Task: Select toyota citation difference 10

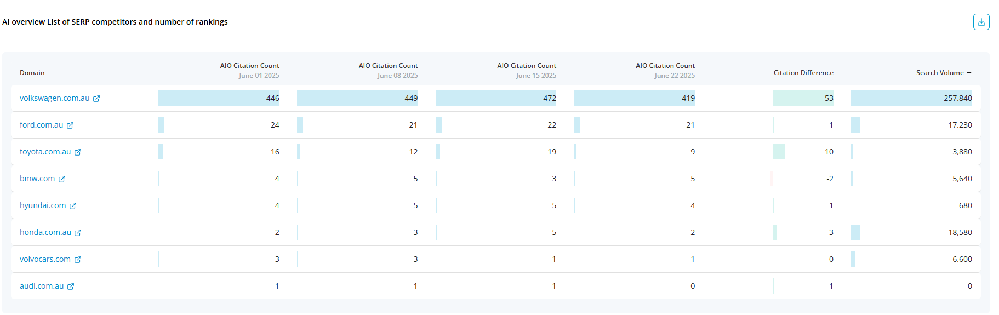Action: pos(829,152)
